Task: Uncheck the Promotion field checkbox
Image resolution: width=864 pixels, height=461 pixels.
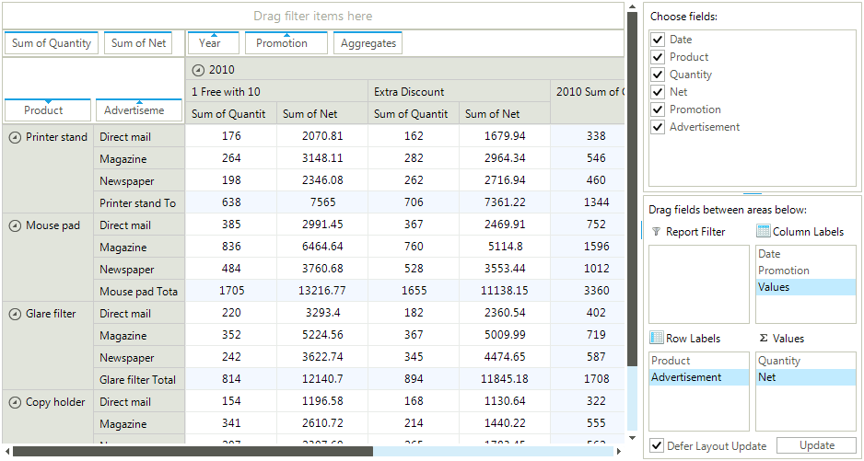Action: point(658,109)
